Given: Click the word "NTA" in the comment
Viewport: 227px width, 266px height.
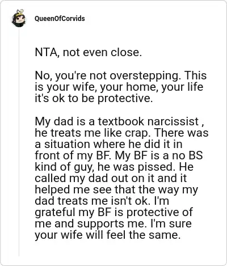Looking at the screenshot, I should coord(46,52).
